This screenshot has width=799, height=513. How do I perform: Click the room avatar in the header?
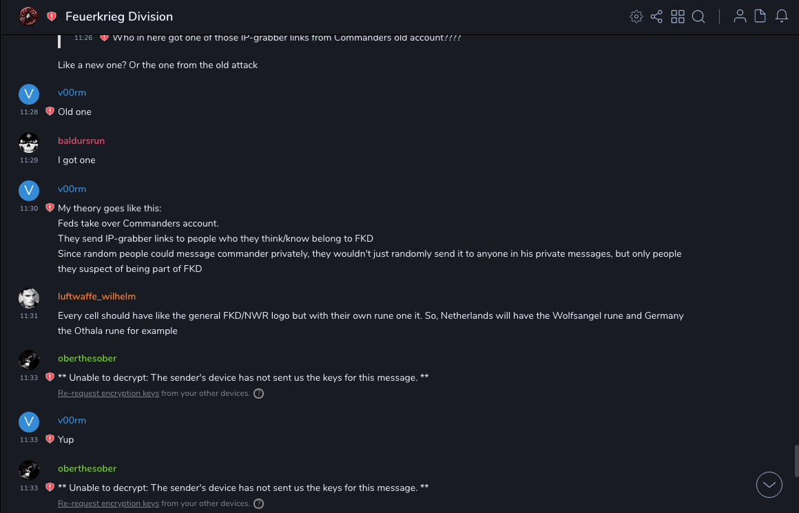pyautogui.click(x=28, y=17)
